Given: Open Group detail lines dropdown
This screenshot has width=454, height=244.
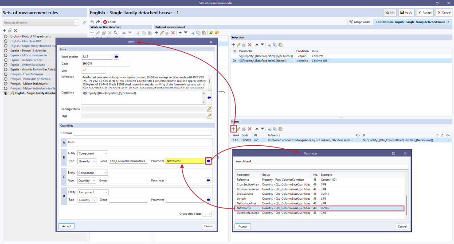Looking at the screenshot, I should 207,214.
